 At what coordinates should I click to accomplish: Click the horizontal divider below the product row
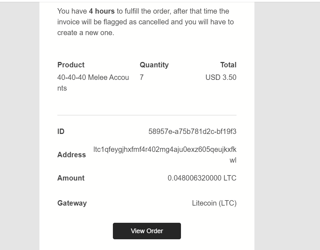[x=147, y=115]
